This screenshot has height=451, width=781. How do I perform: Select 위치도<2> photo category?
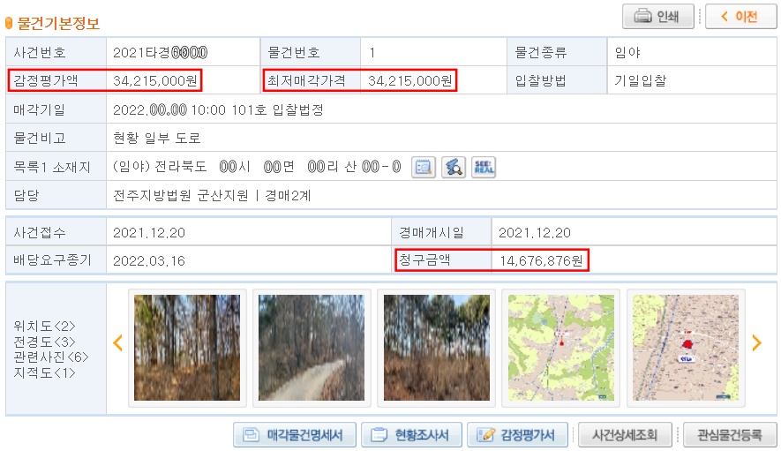44,327
